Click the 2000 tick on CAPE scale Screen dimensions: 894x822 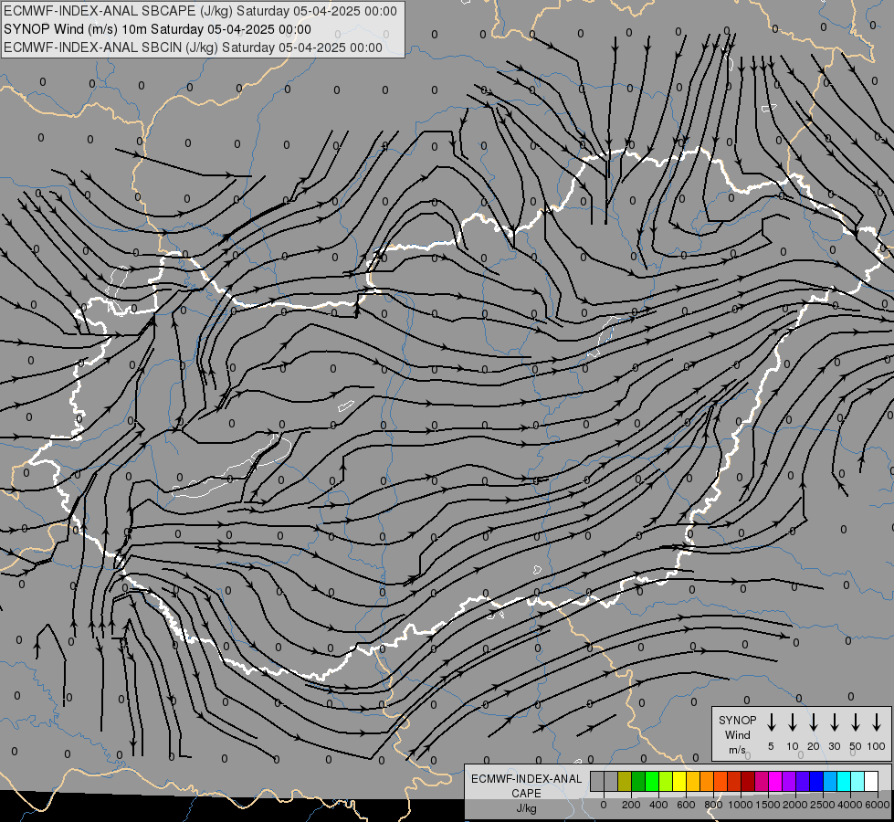(x=795, y=805)
